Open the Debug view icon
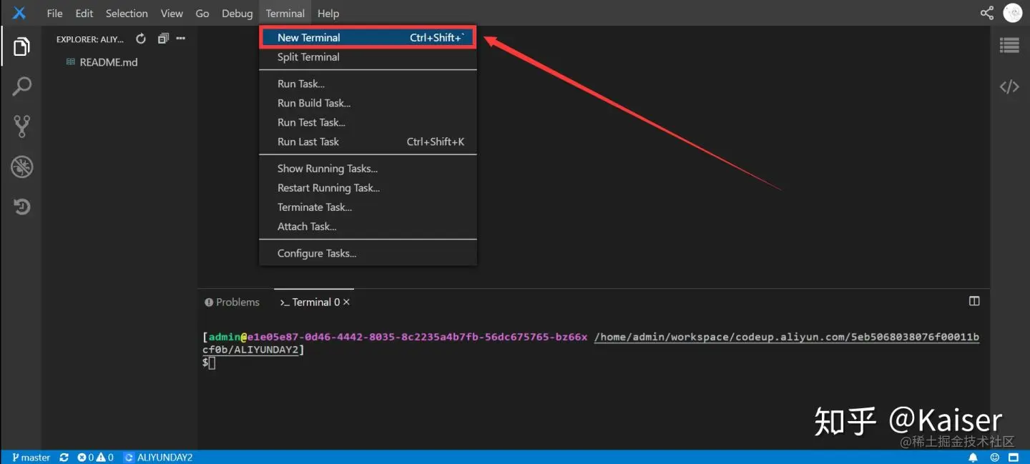This screenshot has height=464, width=1030. pos(21,167)
